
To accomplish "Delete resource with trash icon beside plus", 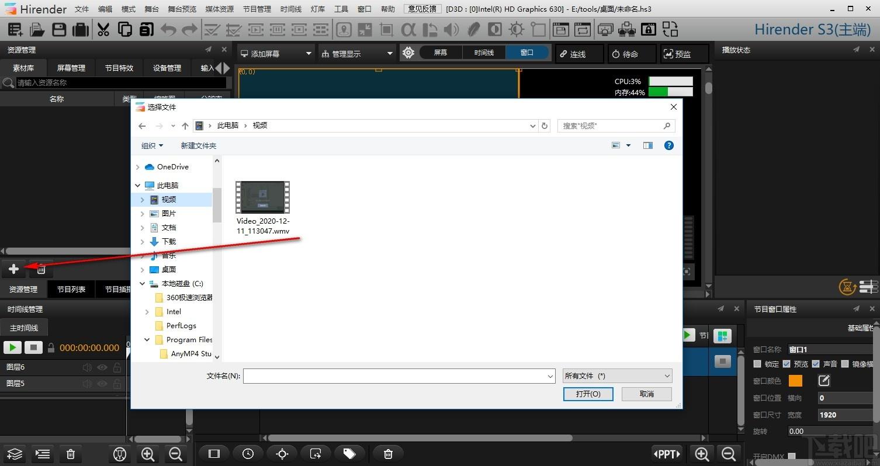I will click(x=41, y=269).
